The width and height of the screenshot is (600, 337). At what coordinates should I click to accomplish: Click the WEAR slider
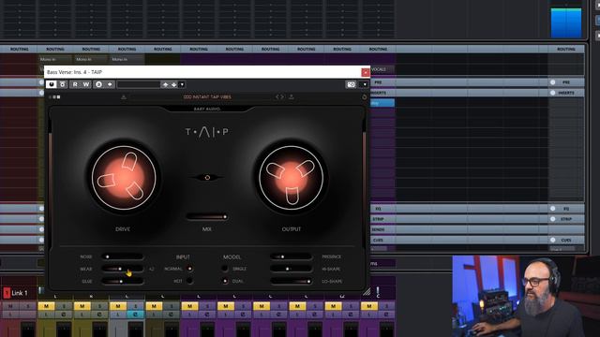tap(123, 269)
